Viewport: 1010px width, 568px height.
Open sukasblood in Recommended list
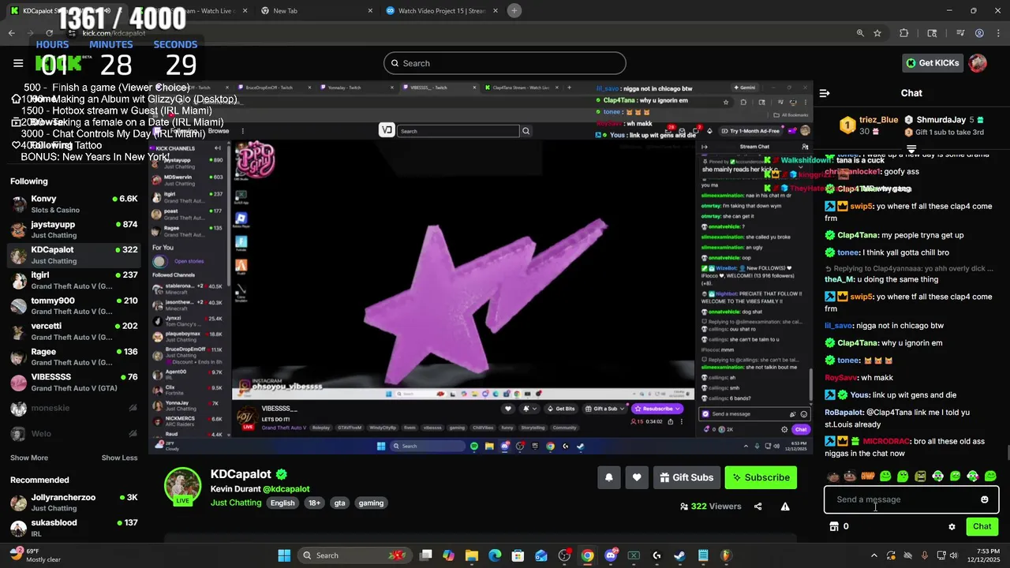pyautogui.click(x=75, y=528)
